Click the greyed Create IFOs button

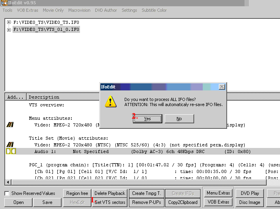[183, 193]
